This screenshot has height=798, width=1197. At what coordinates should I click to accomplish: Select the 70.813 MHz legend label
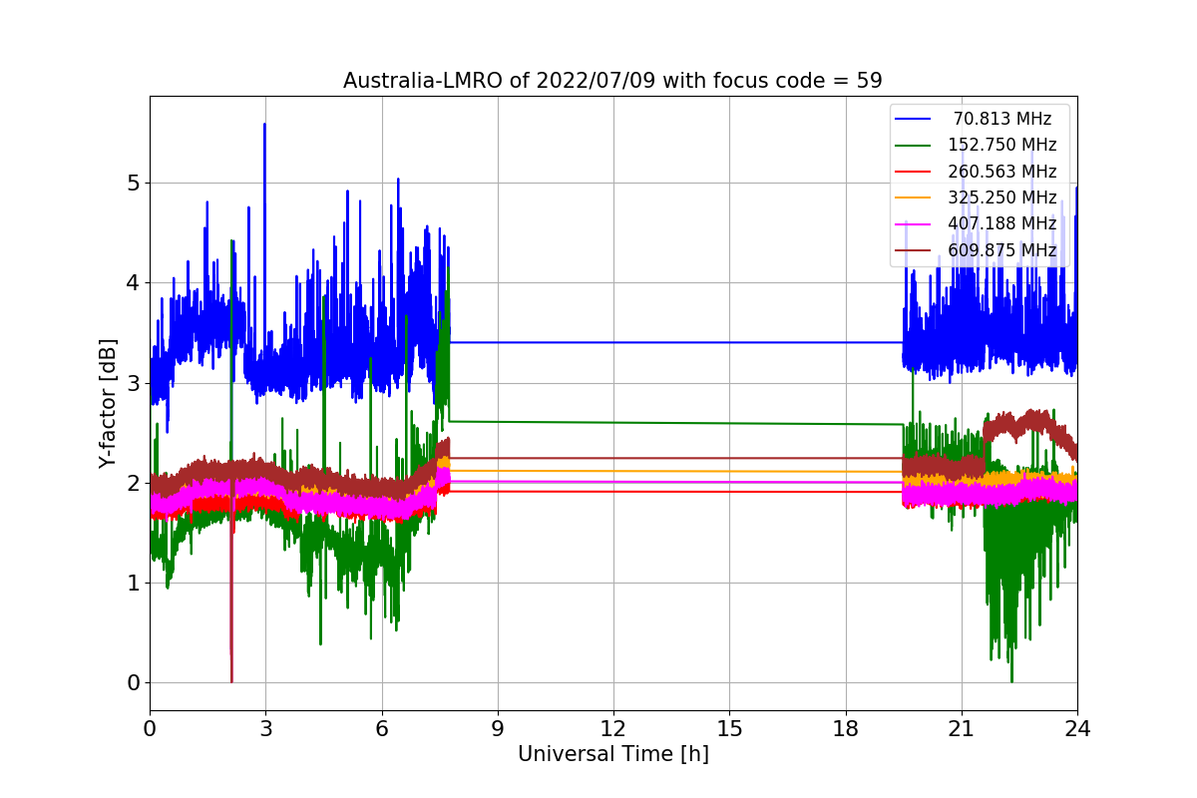coord(1002,119)
